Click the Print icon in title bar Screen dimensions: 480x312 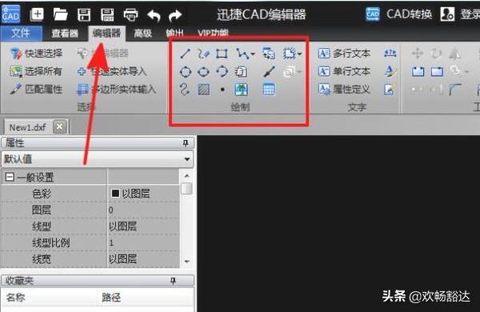tap(130, 14)
